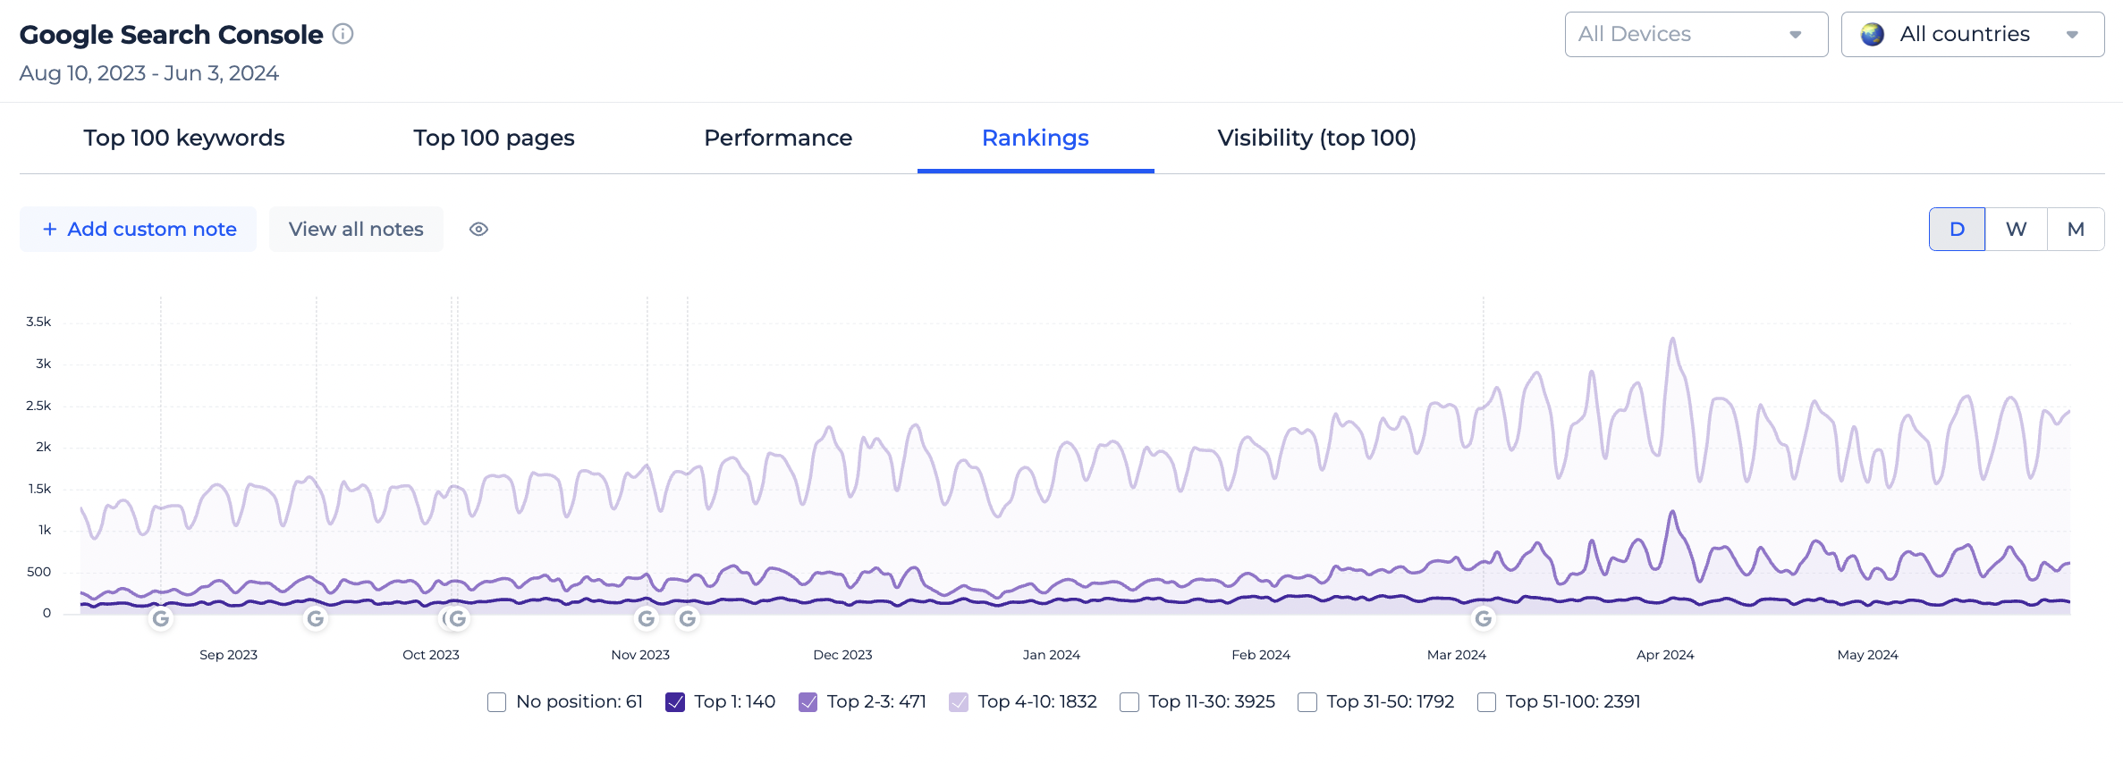
Task: Open the info icon beside Google Search Console
Action: (343, 34)
